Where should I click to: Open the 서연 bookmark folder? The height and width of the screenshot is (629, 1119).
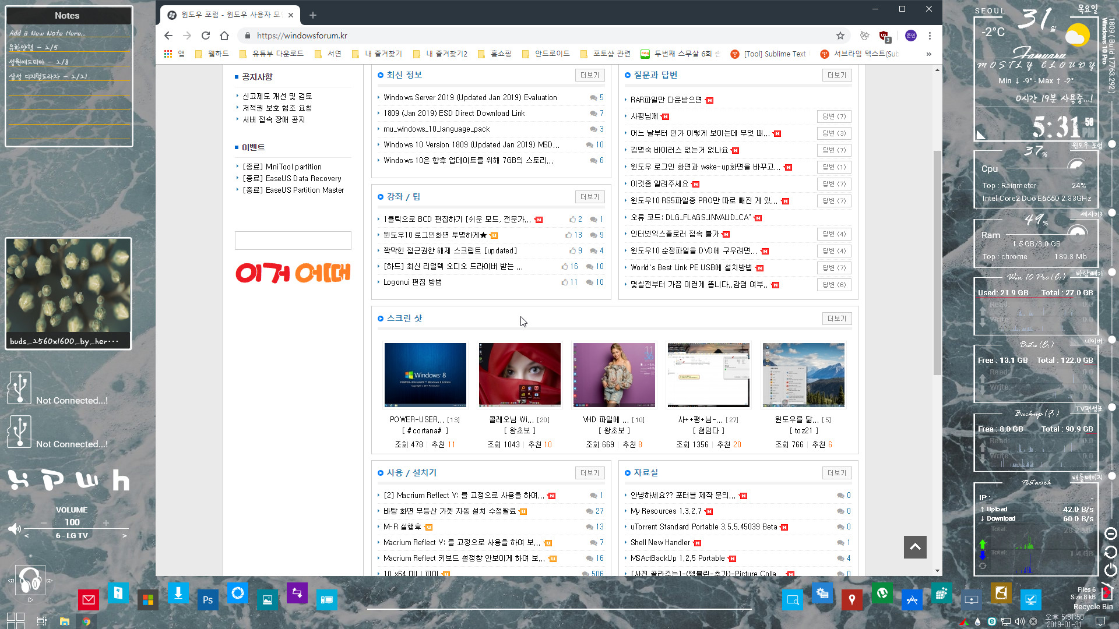pyautogui.click(x=328, y=54)
